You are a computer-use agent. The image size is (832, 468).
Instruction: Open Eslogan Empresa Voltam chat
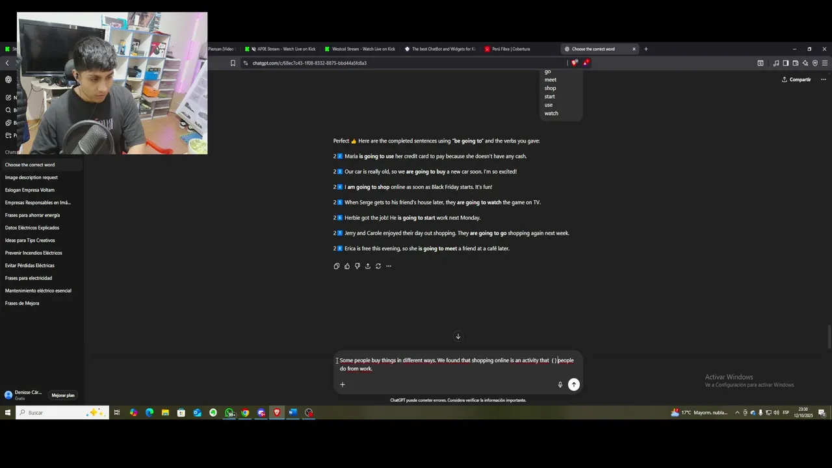(42, 190)
